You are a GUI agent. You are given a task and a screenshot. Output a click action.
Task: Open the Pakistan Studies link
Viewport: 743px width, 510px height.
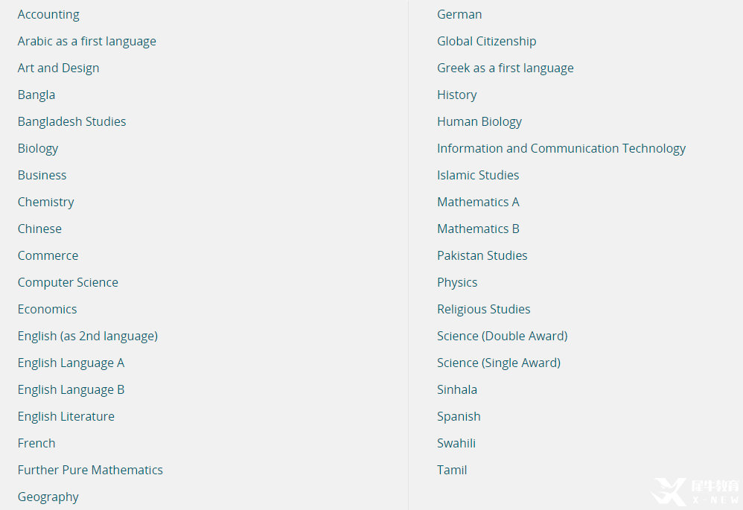click(x=482, y=256)
